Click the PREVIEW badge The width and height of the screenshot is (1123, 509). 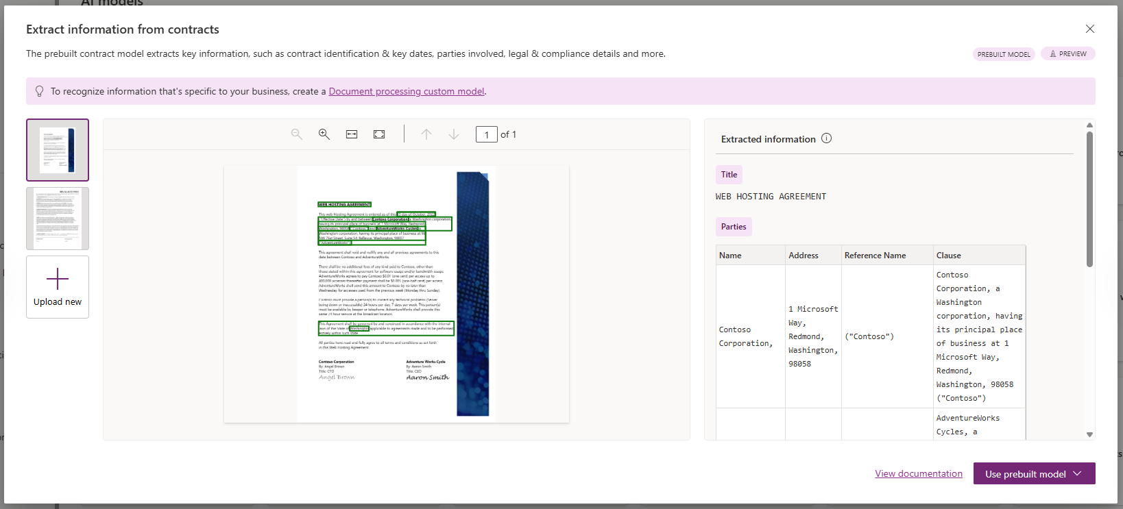(1068, 53)
